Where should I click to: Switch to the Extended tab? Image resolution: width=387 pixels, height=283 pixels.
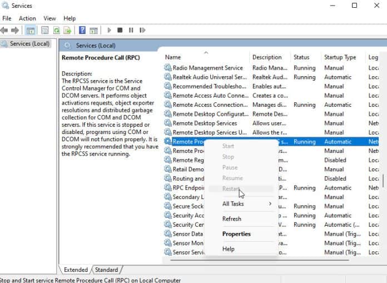[x=76, y=270]
